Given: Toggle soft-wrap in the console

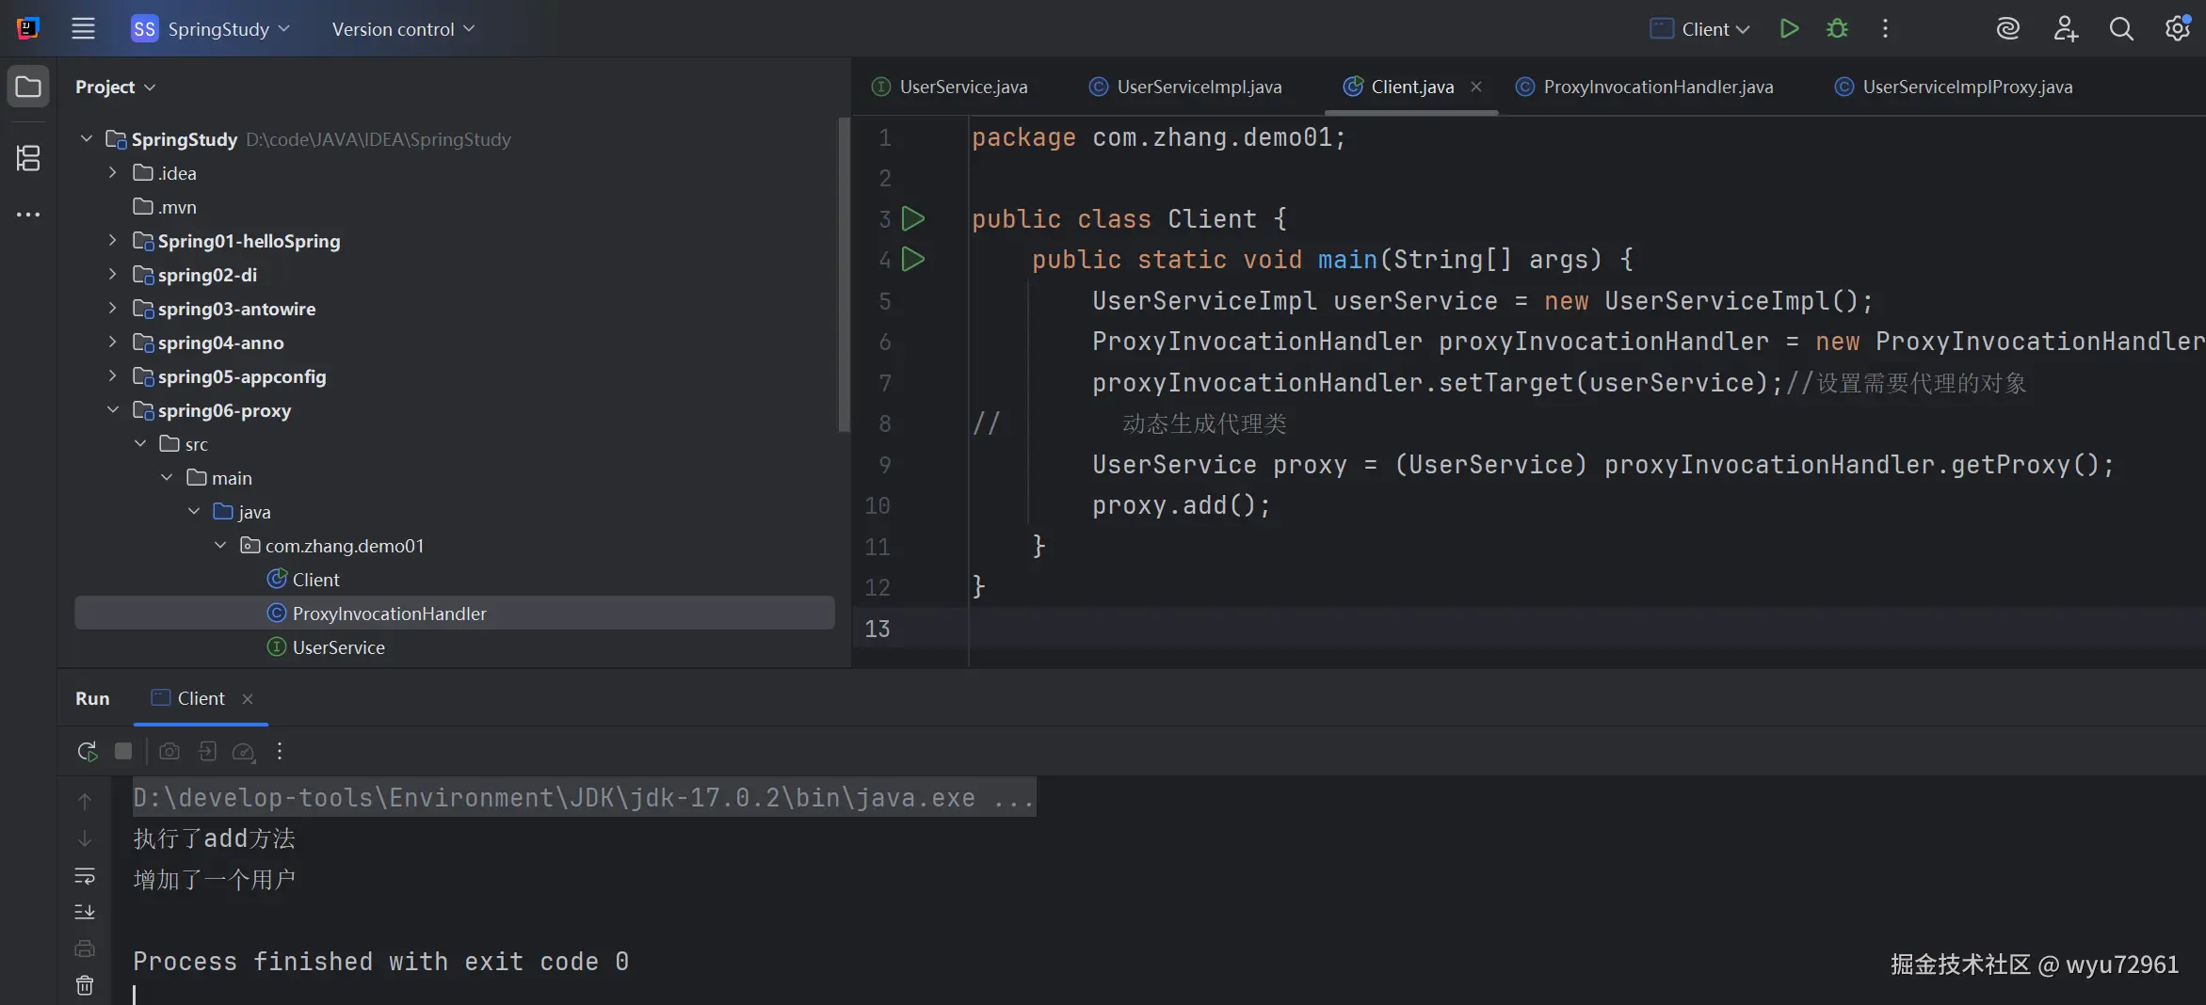Looking at the screenshot, I should [85, 876].
